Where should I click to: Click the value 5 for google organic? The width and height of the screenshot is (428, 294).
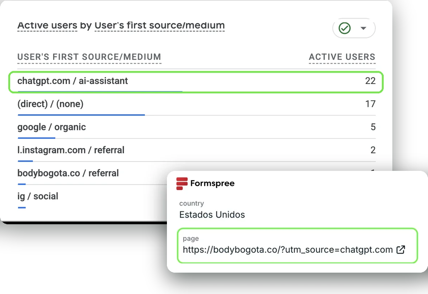[373, 127]
